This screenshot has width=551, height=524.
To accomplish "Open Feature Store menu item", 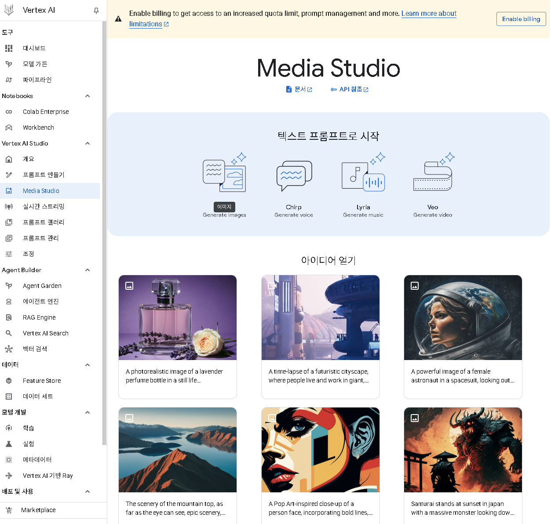I will click(50, 381).
